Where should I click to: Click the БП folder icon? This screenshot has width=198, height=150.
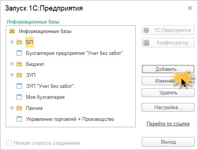[x=19, y=42]
